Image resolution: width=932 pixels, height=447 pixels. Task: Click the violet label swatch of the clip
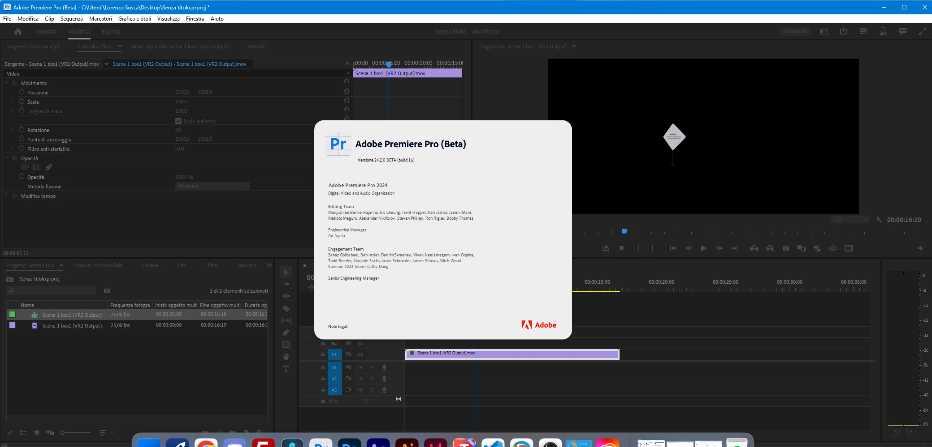pyautogui.click(x=13, y=325)
